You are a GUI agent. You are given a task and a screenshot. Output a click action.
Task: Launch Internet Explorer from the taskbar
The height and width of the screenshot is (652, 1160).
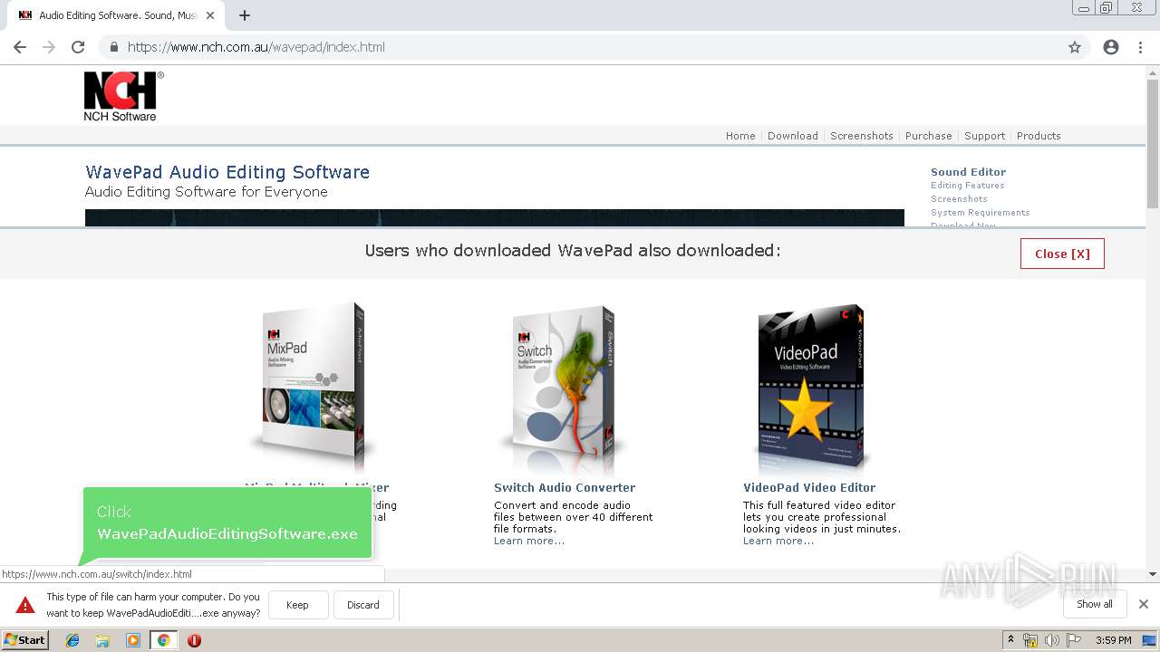[72, 640]
